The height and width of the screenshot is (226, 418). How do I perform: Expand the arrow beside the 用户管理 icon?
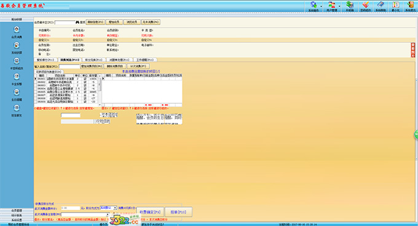339,6
